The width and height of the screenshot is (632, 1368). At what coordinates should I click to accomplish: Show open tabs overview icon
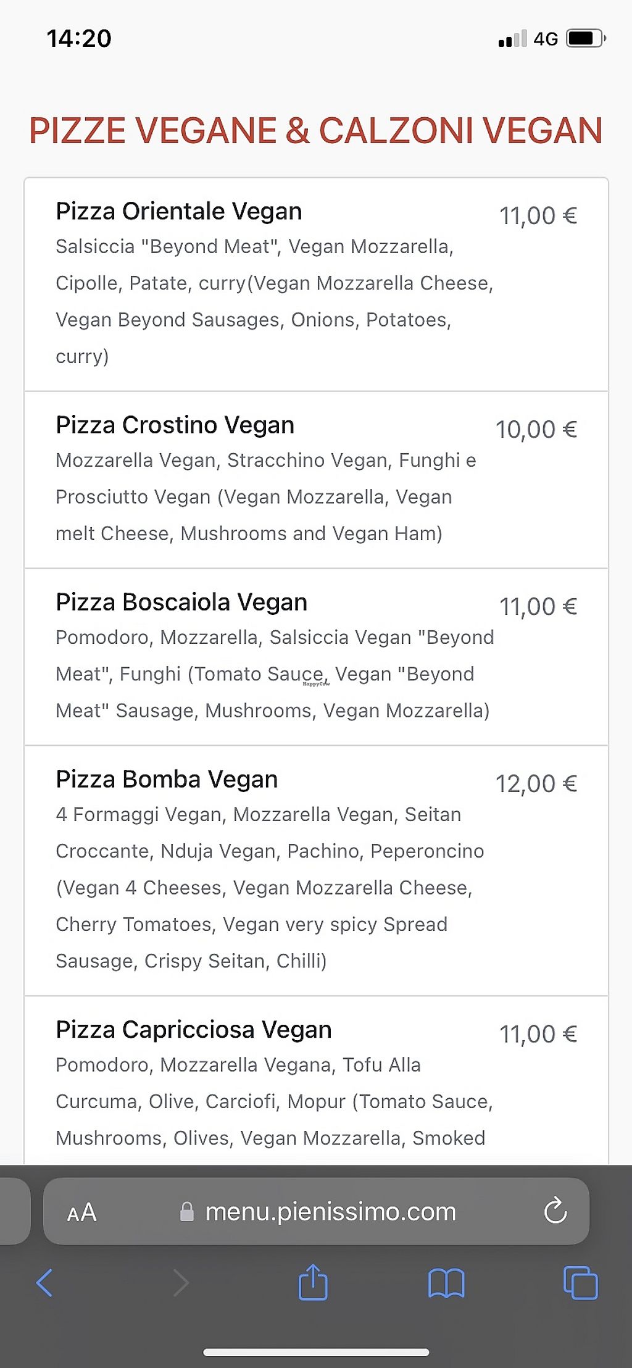[x=580, y=1282]
